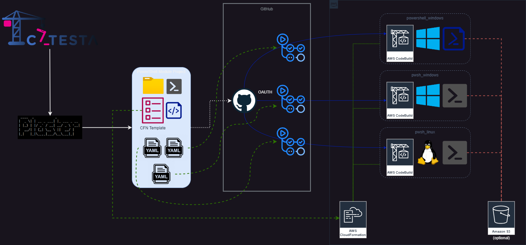Click the pwsh_linux group label
The width and height of the screenshot is (526, 245).
coord(425,132)
